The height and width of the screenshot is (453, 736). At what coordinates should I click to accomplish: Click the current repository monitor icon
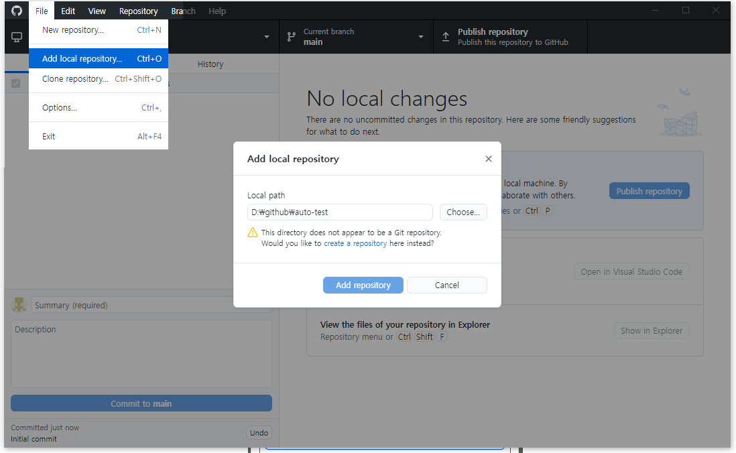pyautogui.click(x=17, y=37)
